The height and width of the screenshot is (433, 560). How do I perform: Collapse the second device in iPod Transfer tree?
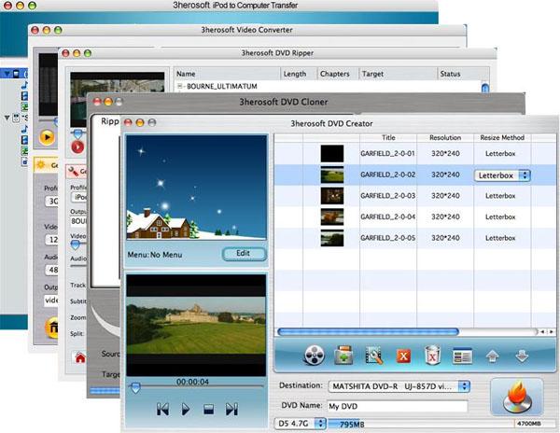click(x=7, y=118)
